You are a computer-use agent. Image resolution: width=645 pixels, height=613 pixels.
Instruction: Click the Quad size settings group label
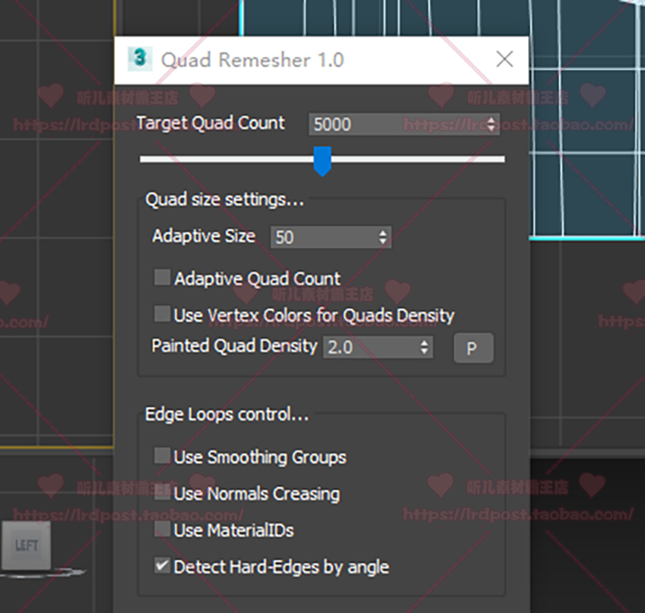(x=224, y=199)
